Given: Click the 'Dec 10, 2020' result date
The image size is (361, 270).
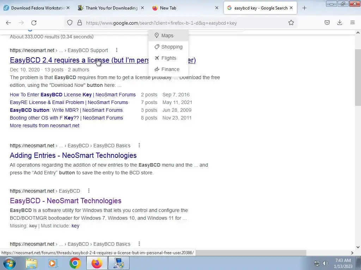Looking at the screenshot, I should pos(25,70).
